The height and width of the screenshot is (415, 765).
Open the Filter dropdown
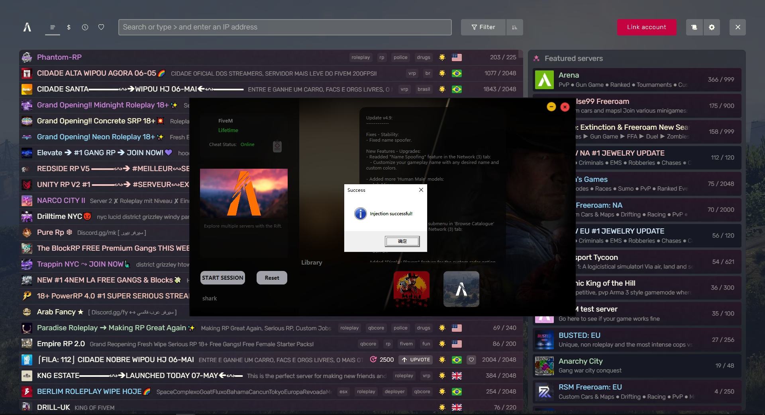pyautogui.click(x=483, y=27)
